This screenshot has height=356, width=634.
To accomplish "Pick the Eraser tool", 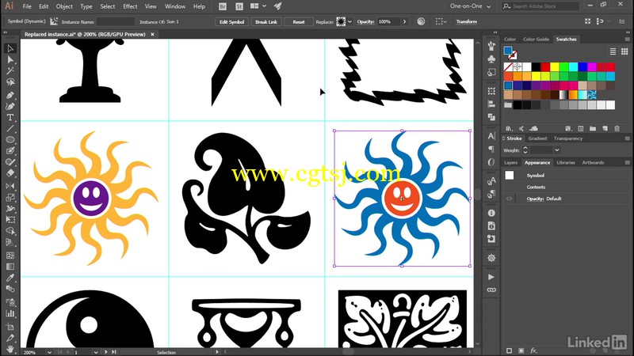I will coord(10,173).
